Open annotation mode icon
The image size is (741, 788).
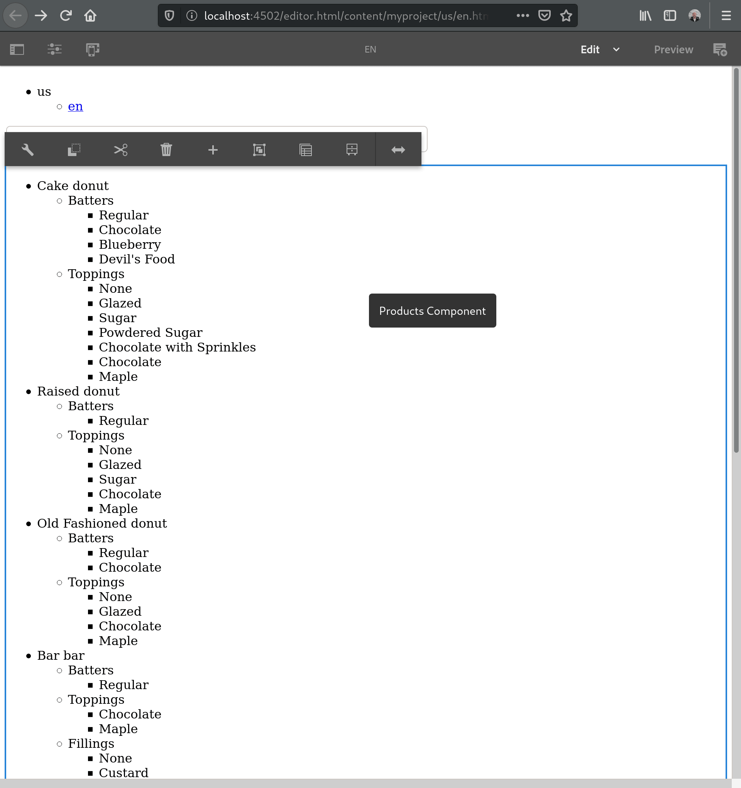[720, 49]
